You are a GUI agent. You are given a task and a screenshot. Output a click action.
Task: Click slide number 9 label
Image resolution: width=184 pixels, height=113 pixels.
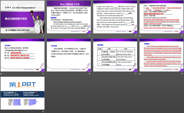43,112
